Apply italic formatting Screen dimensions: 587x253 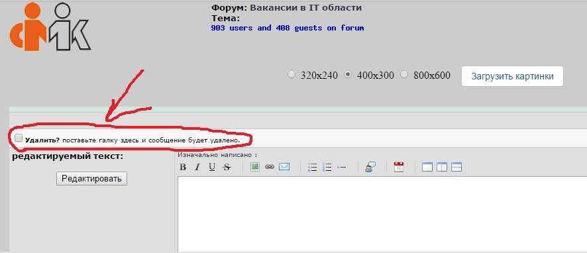pos(197,168)
